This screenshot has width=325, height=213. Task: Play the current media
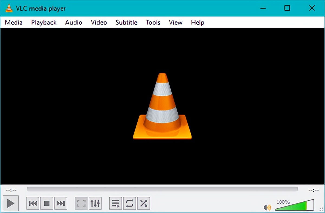point(10,203)
